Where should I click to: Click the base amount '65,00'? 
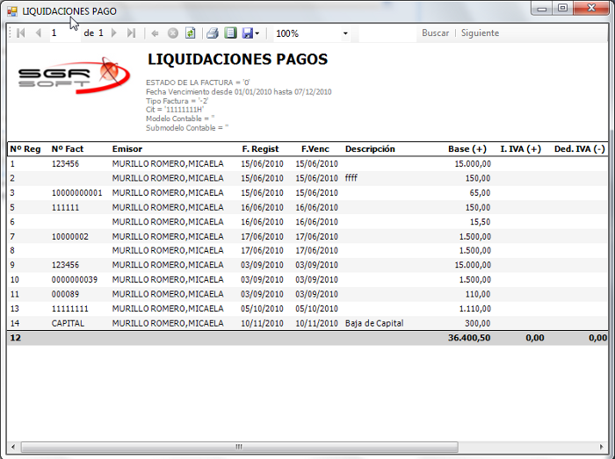click(x=480, y=193)
